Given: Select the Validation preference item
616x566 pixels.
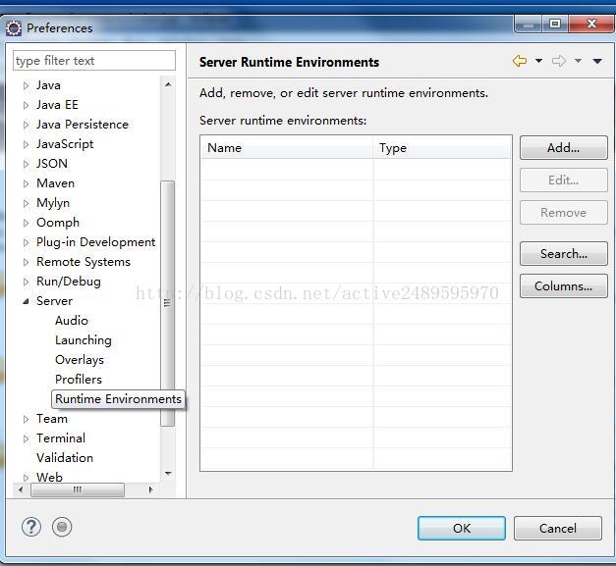Looking at the screenshot, I should point(65,458).
